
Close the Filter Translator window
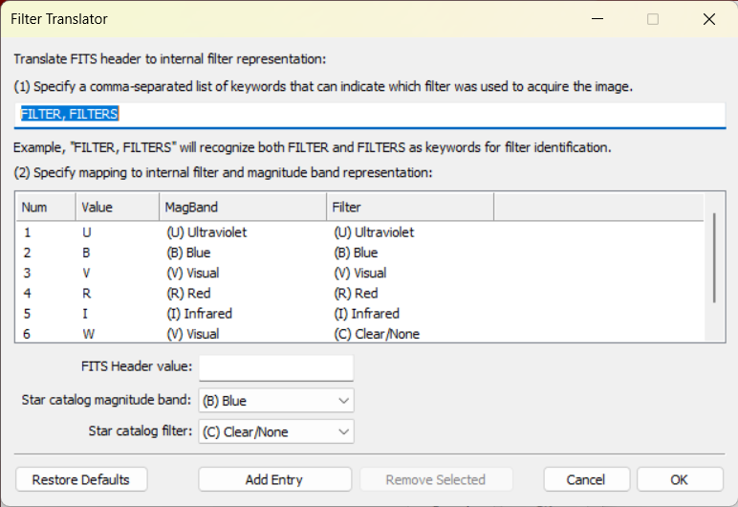pyautogui.click(x=709, y=19)
